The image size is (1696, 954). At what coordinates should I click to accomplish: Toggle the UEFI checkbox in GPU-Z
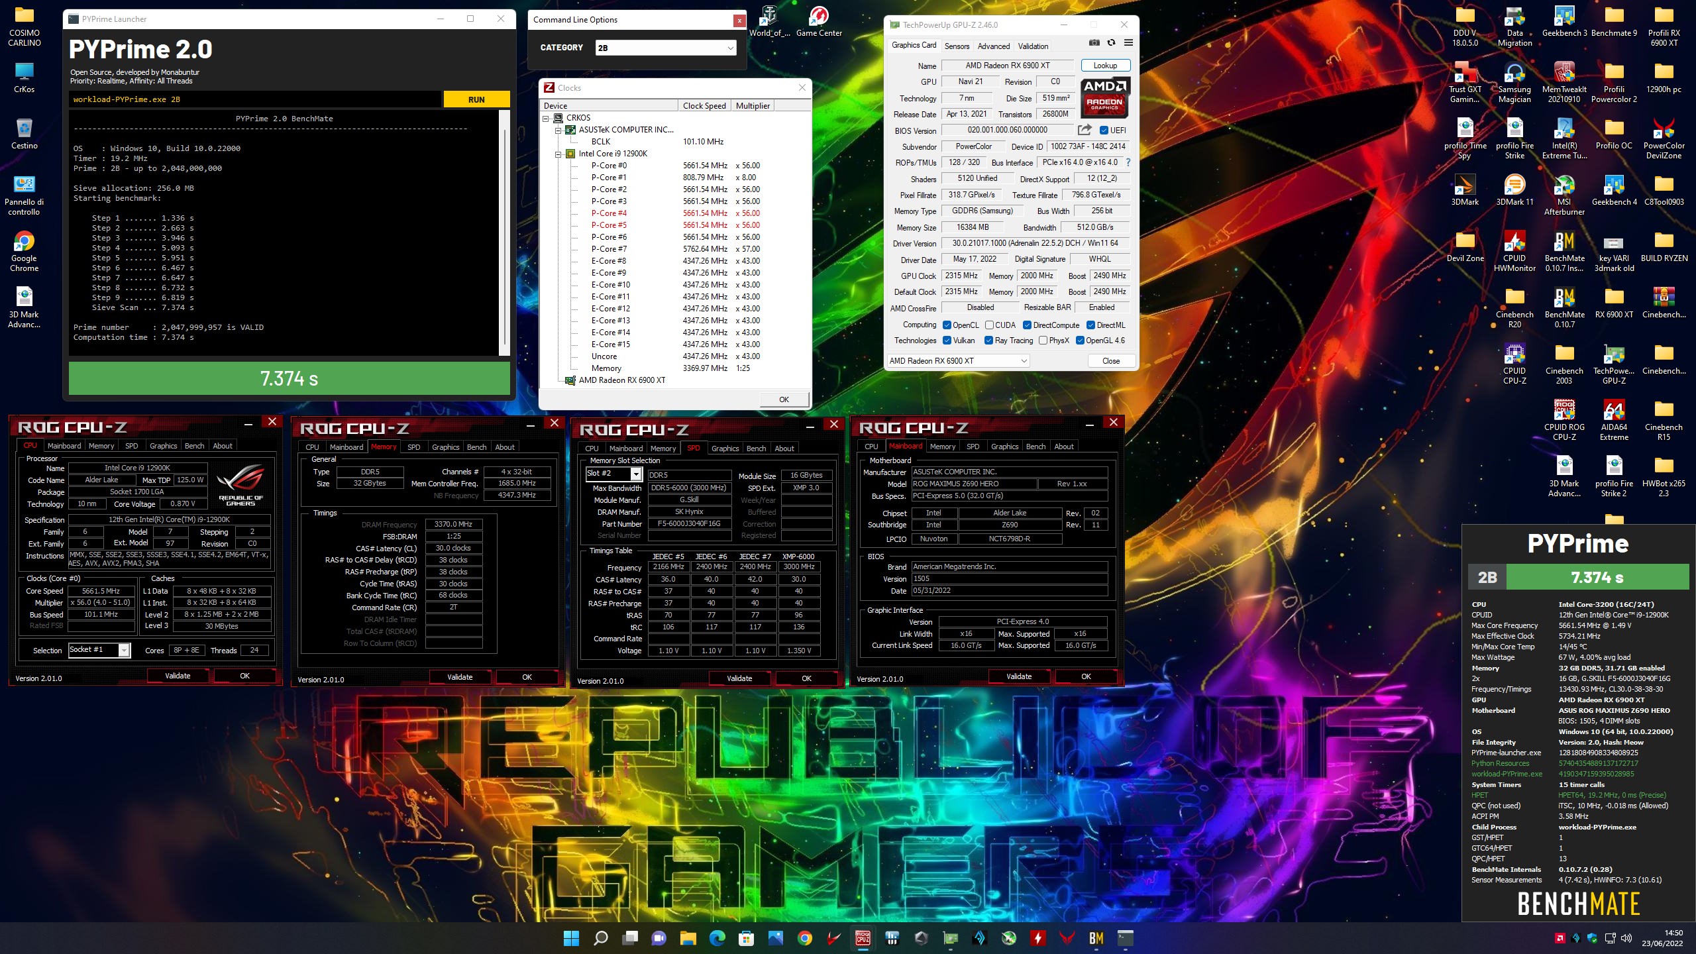(1104, 131)
